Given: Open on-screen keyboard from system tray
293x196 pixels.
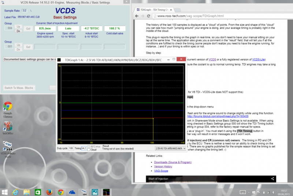Looking at the screenshot, I should pos(242,192).
